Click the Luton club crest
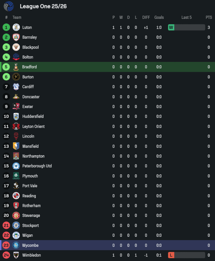This screenshot has width=215, height=261. coord(16,27)
